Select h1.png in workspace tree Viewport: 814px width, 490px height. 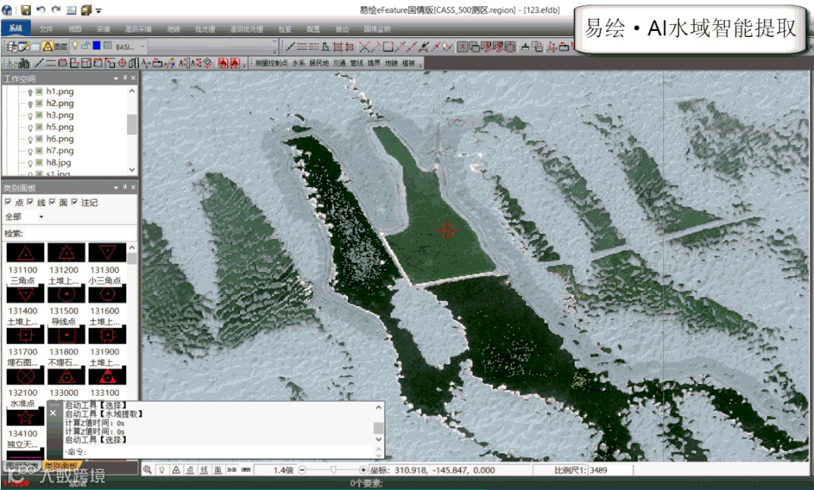pos(60,91)
